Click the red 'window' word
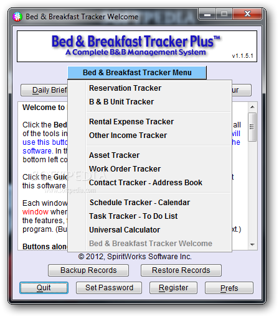Image resolution: width=279 pixels, height=317 pixels. 35,212
